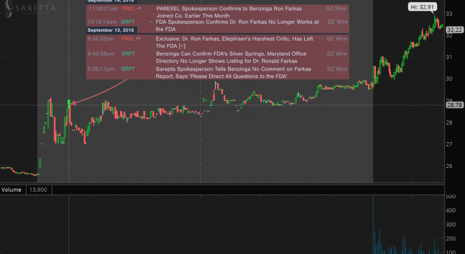Open the FDA Spokesperson Confirms Dr. Ron Farkas headline
The width and height of the screenshot is (465, 254).
coord(237,26)
